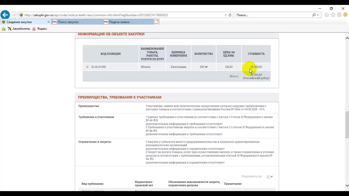This screenshot has height=196, width=349.
Task: Go back with the browser back arrow
Action: (5, 15)
